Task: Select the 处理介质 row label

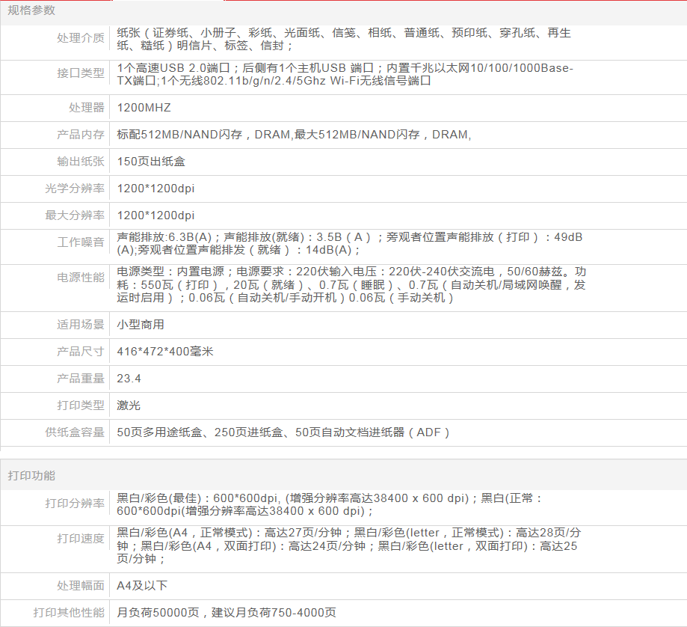Action: point(81,38)
